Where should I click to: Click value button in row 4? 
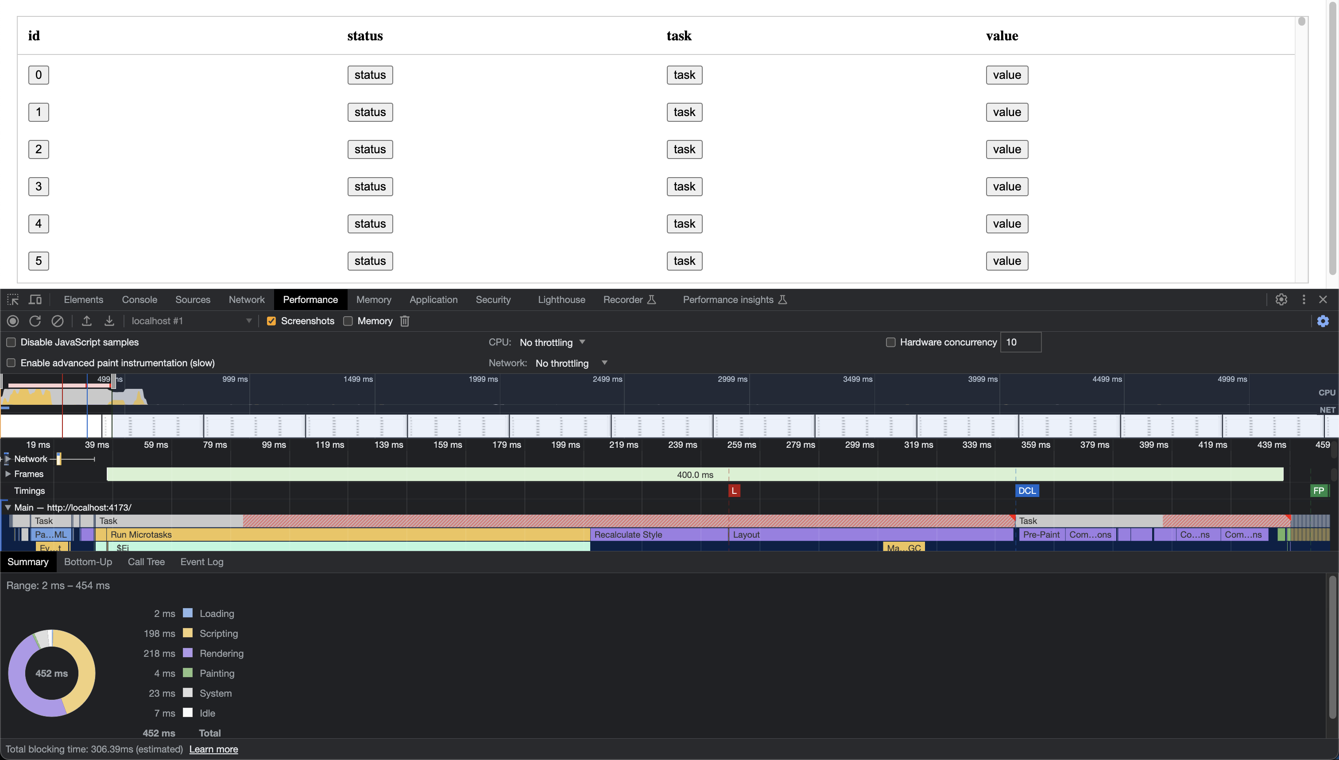[1006, 224]
